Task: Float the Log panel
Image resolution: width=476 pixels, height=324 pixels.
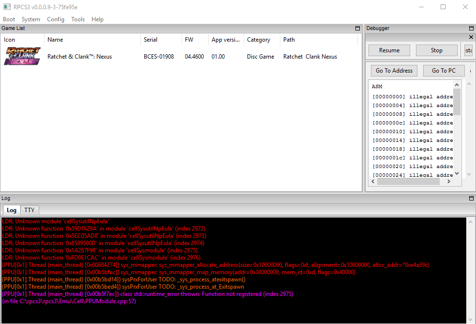Action: (471, 199)
